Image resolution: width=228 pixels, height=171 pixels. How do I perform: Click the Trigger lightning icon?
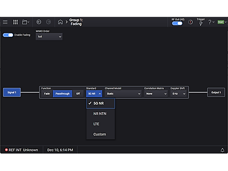[x=201, y=23]
